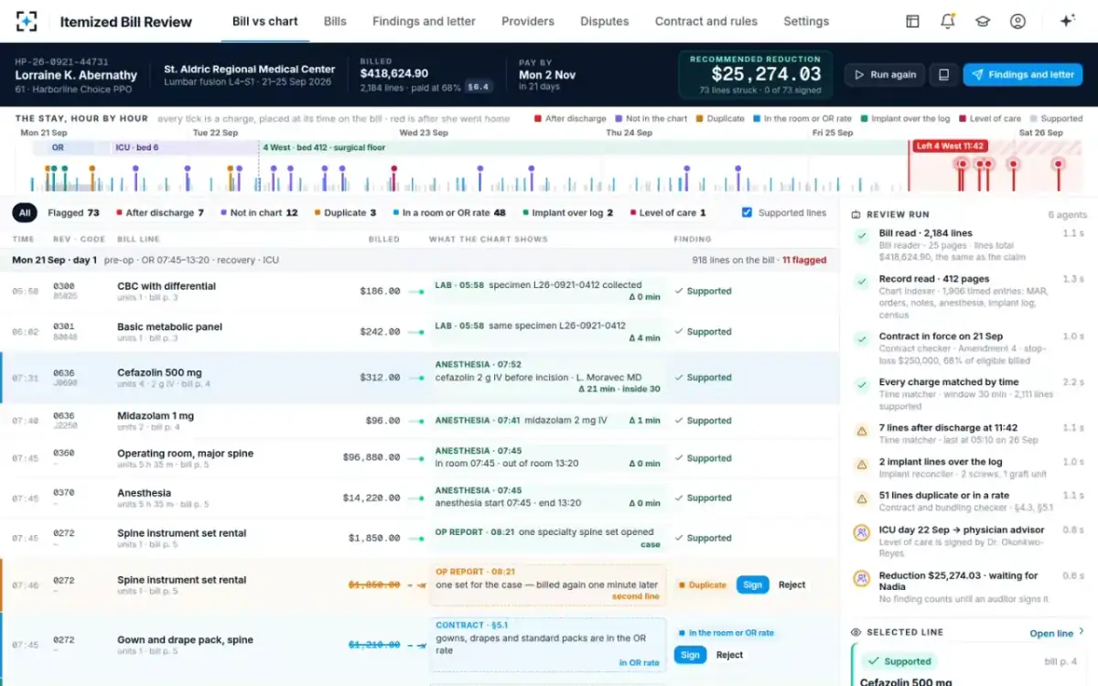Open the Findings and letter tab

click(x=424, y=21)
